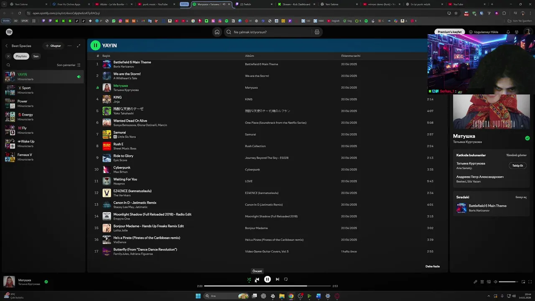Click the 'Premium'u keşfet' button
Viewport: 535px width, 301px height.
(x=450, y=32)
